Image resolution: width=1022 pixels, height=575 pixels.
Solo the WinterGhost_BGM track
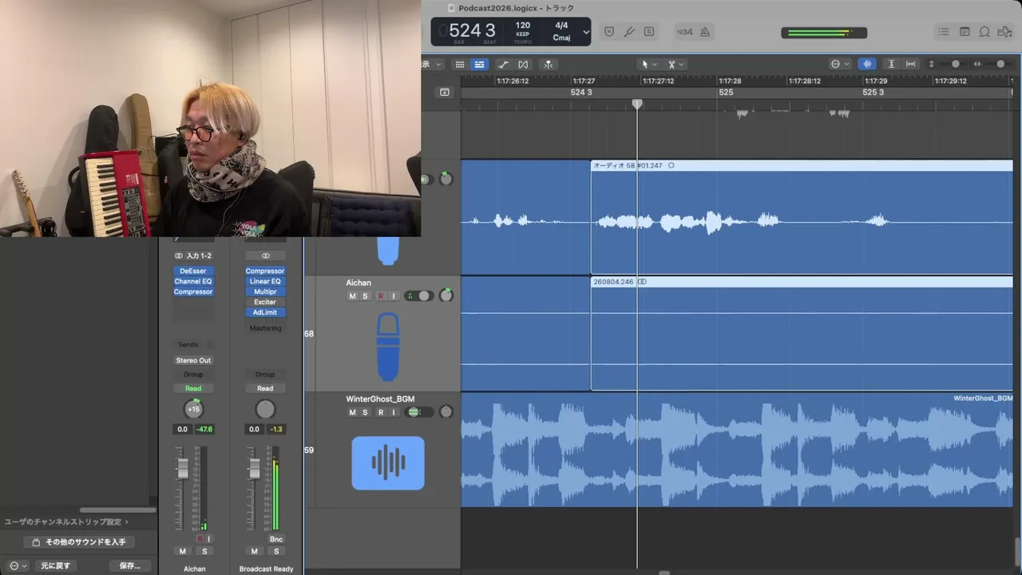[366, 412]
